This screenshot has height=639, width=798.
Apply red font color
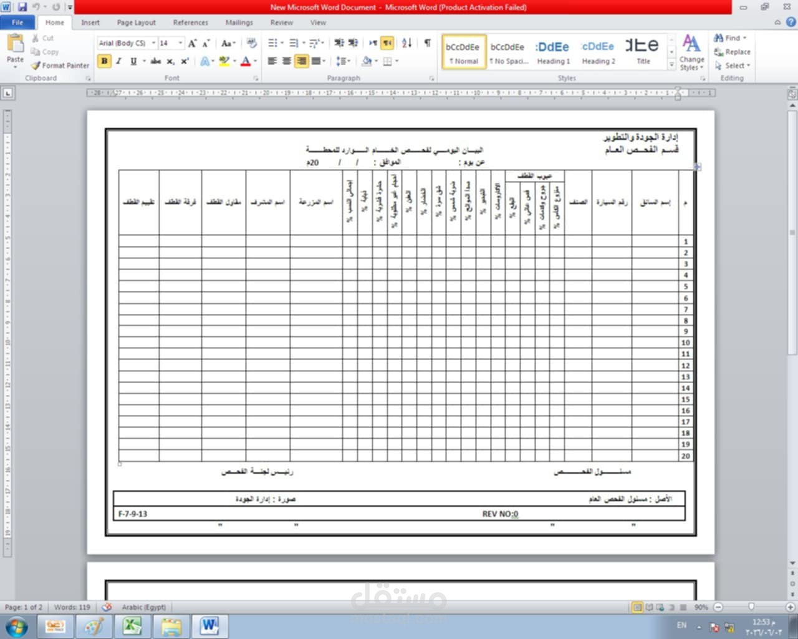point(246,61)
